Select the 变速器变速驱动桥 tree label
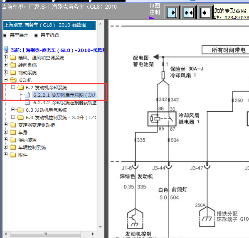The image size is (249, 238). point(37,125)
